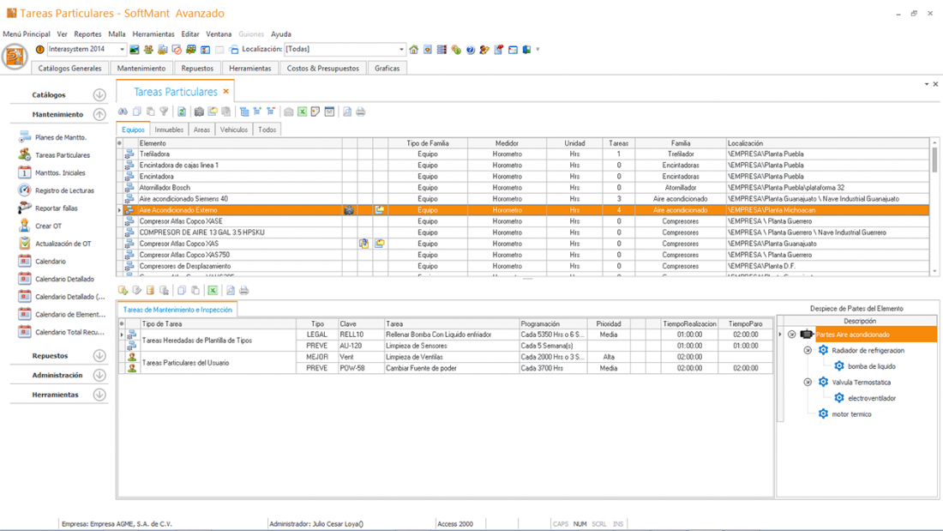This screenshot has height=531, width=943.
Task: Switch to the Vehiculos tab
Action: tap(234, 130)
